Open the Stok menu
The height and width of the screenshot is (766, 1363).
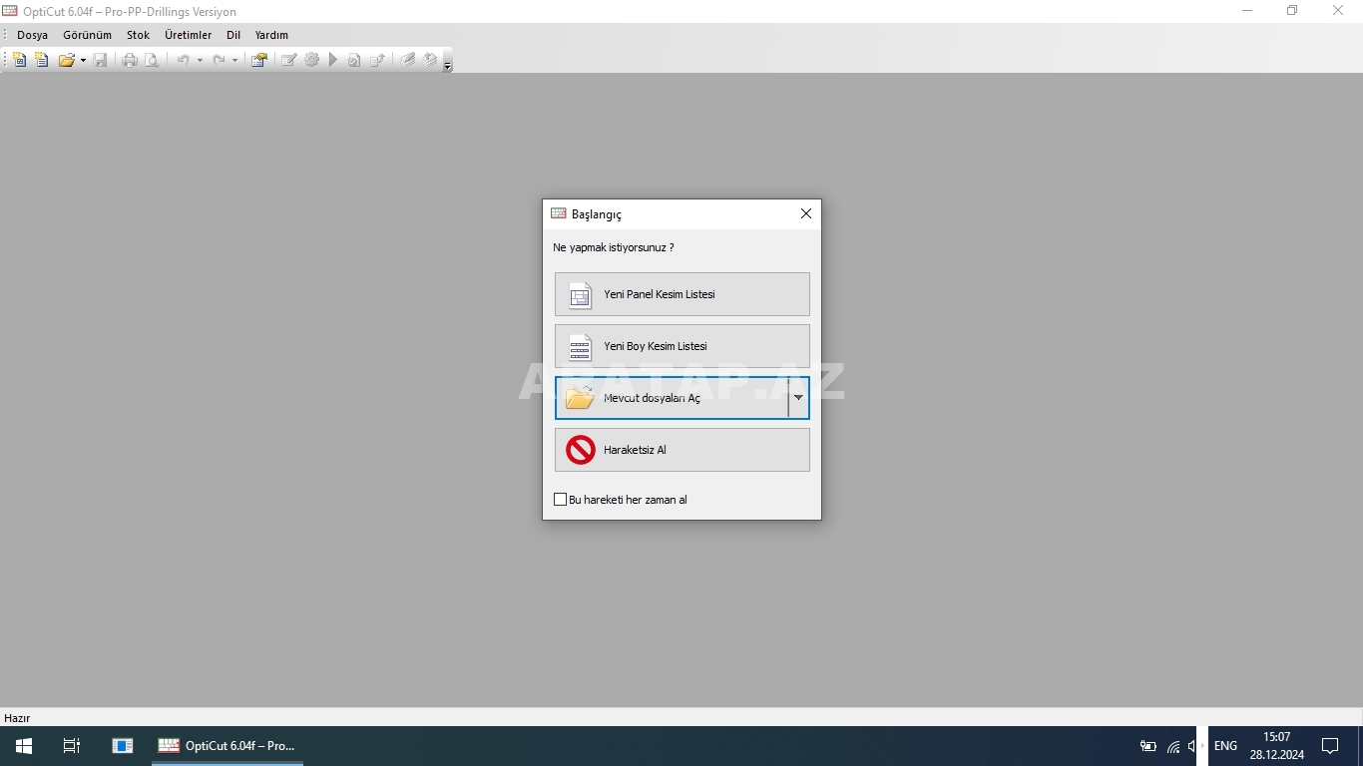point(138,35)
